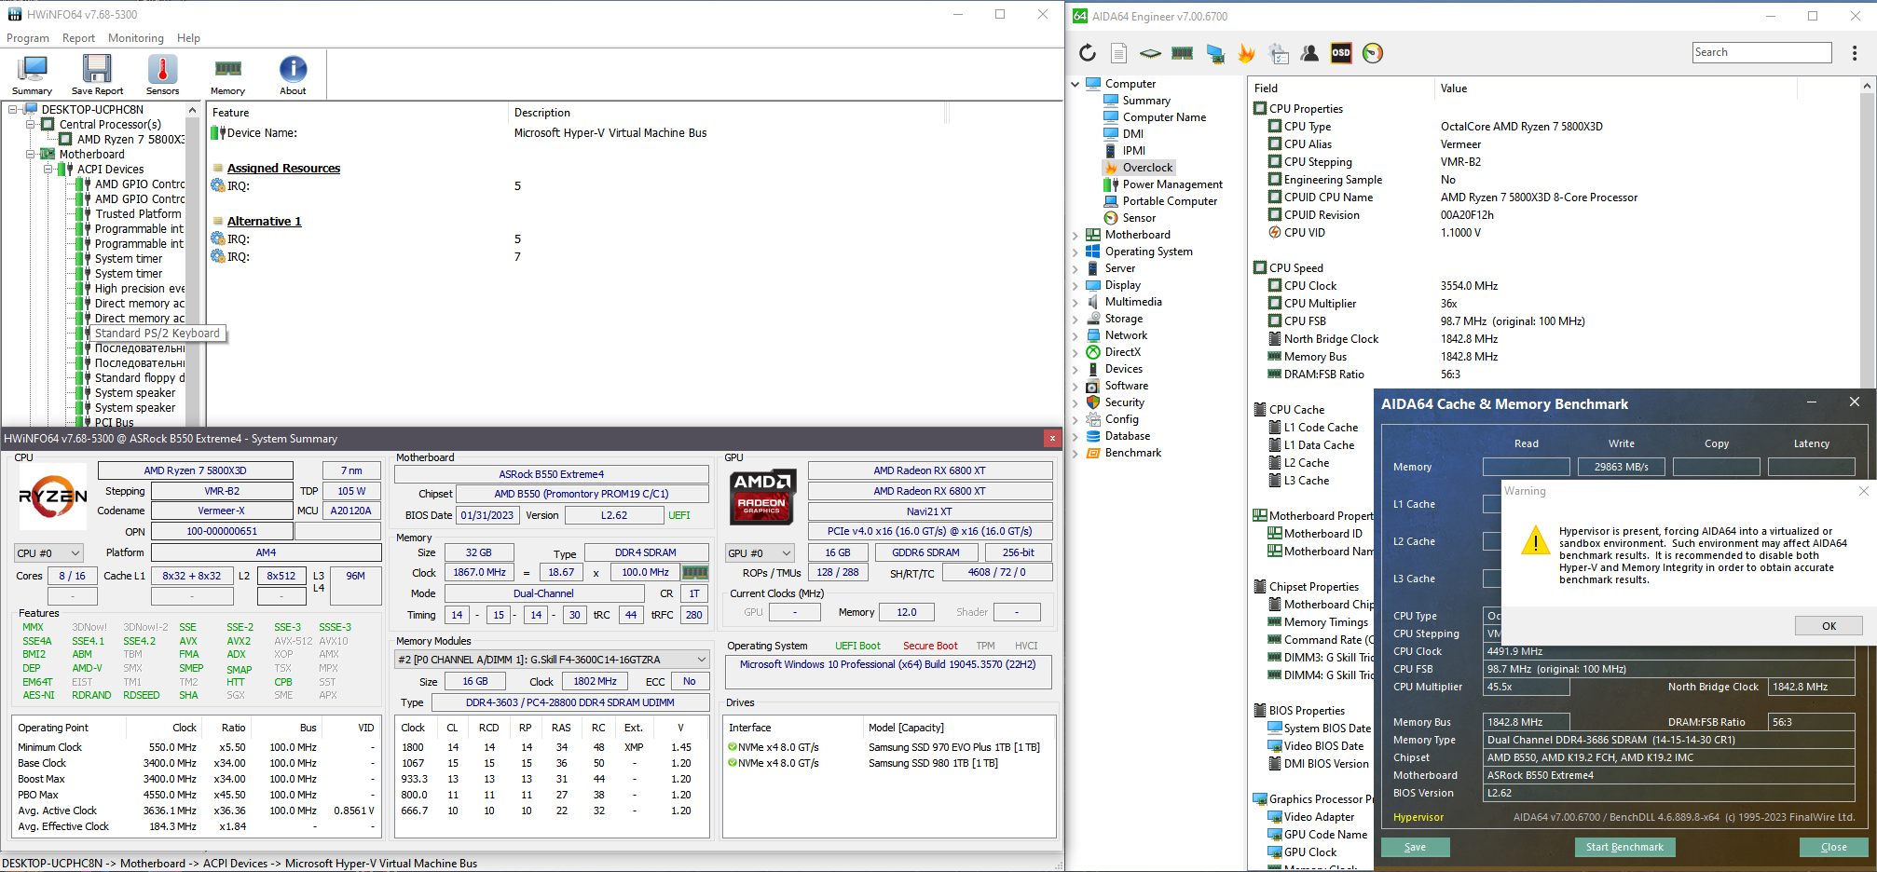Screen dimensions: 1877x872
Task: Select DMI in the AIDA64 tree
Action: (1132, 134)
